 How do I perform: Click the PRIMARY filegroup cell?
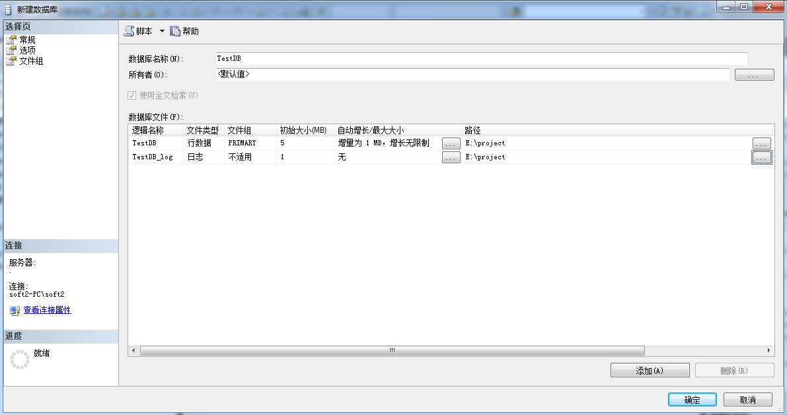click(x=250, y=143)
